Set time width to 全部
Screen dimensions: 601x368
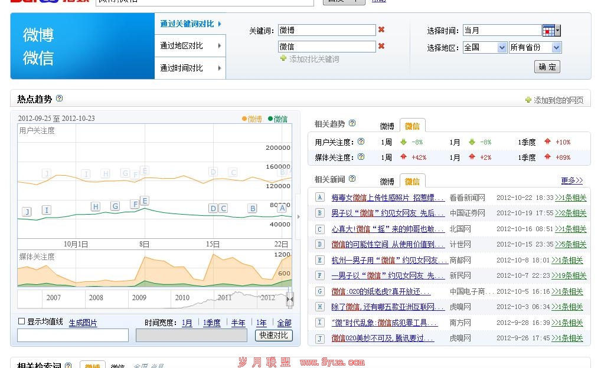tap(284, 323)
